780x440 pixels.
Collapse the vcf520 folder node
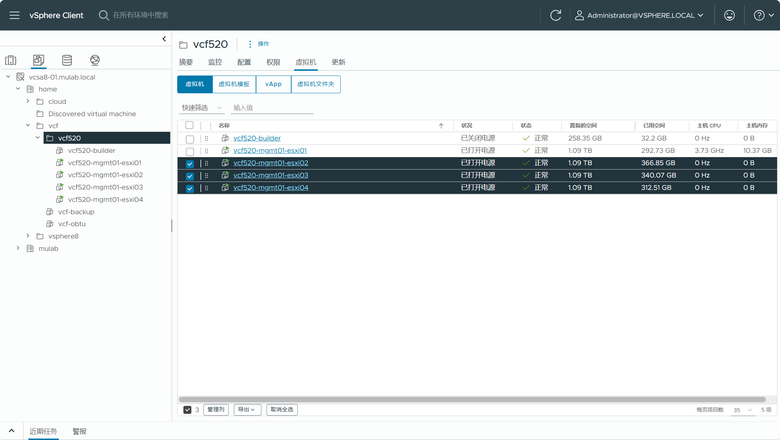38,138
